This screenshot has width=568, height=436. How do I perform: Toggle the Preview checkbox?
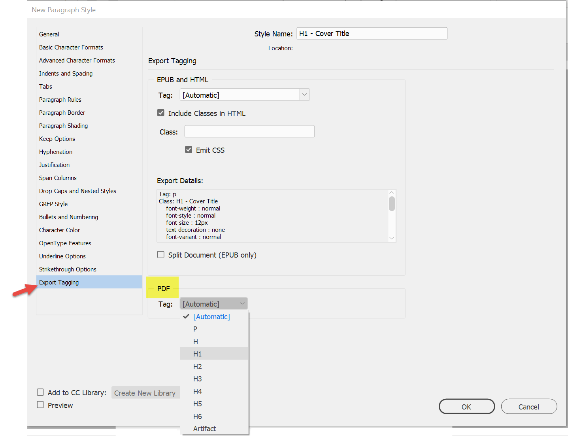click(40, 405)
